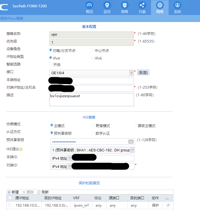Select the 中心节点 device role
The width and height of the screenshot is (200, 211).
click(x=92, y=50)
